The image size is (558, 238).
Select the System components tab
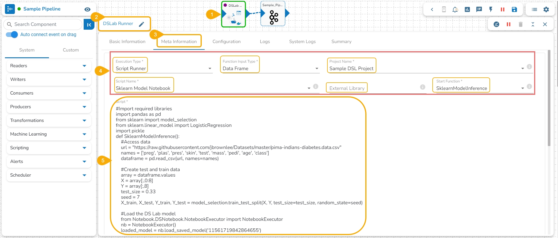tap(27, 50)
